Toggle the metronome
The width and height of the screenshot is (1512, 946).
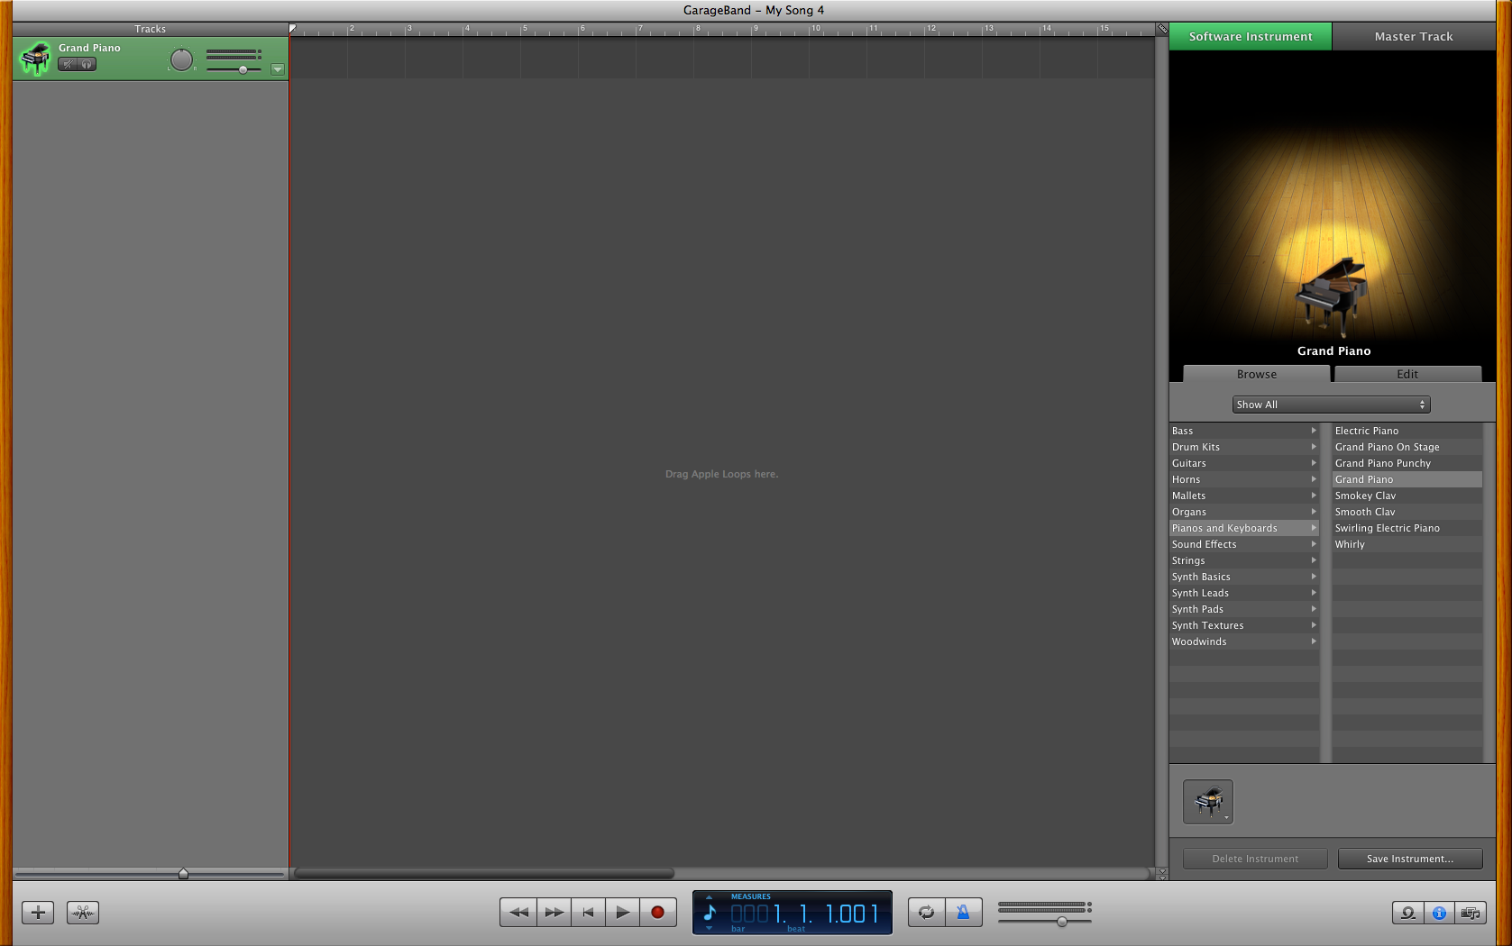coord(964,912)
